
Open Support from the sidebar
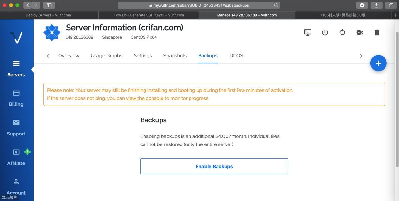click(16, 128)
